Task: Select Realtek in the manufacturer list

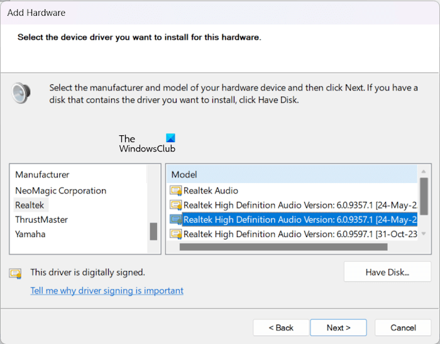Action: 30,205
